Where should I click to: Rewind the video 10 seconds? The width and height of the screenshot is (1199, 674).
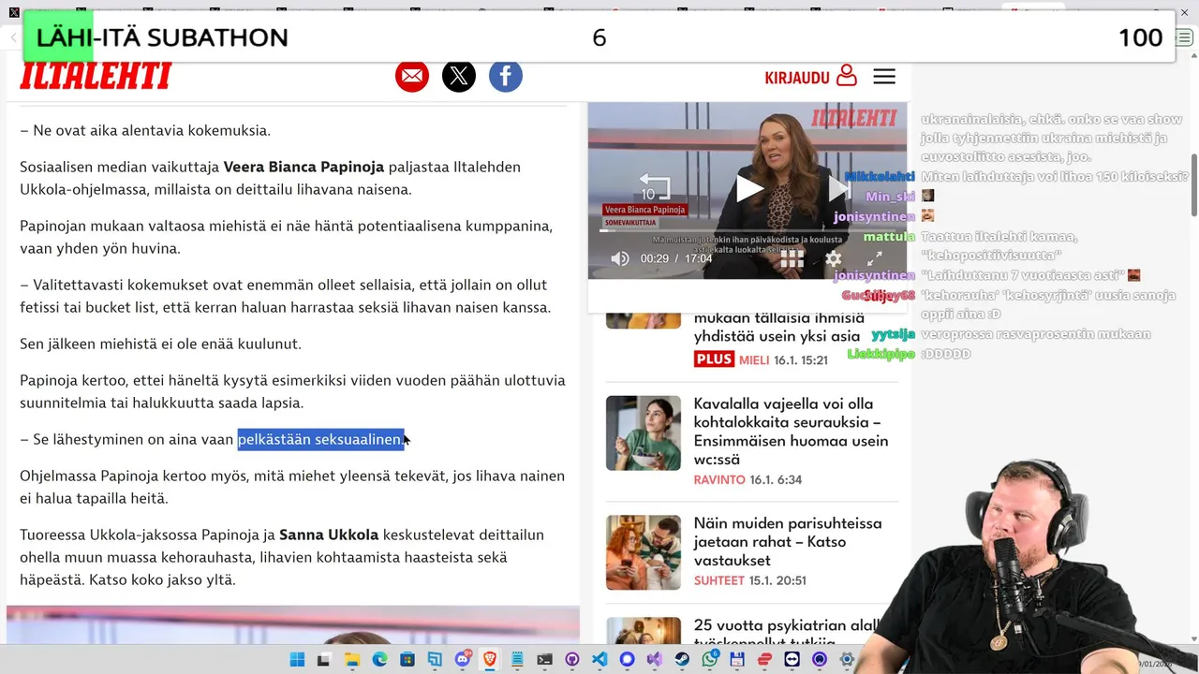[x=654, y=188]
